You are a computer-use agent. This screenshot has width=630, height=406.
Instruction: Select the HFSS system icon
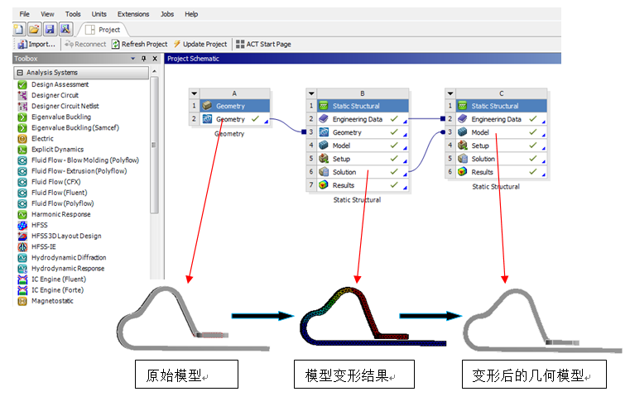[x=22, y=226]
